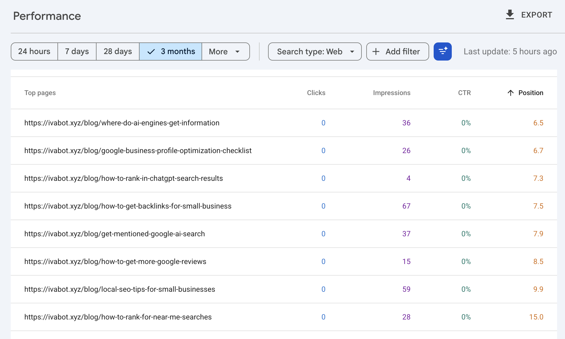Click clicks value 0 in near-me-searches row

tap(323, 317)
